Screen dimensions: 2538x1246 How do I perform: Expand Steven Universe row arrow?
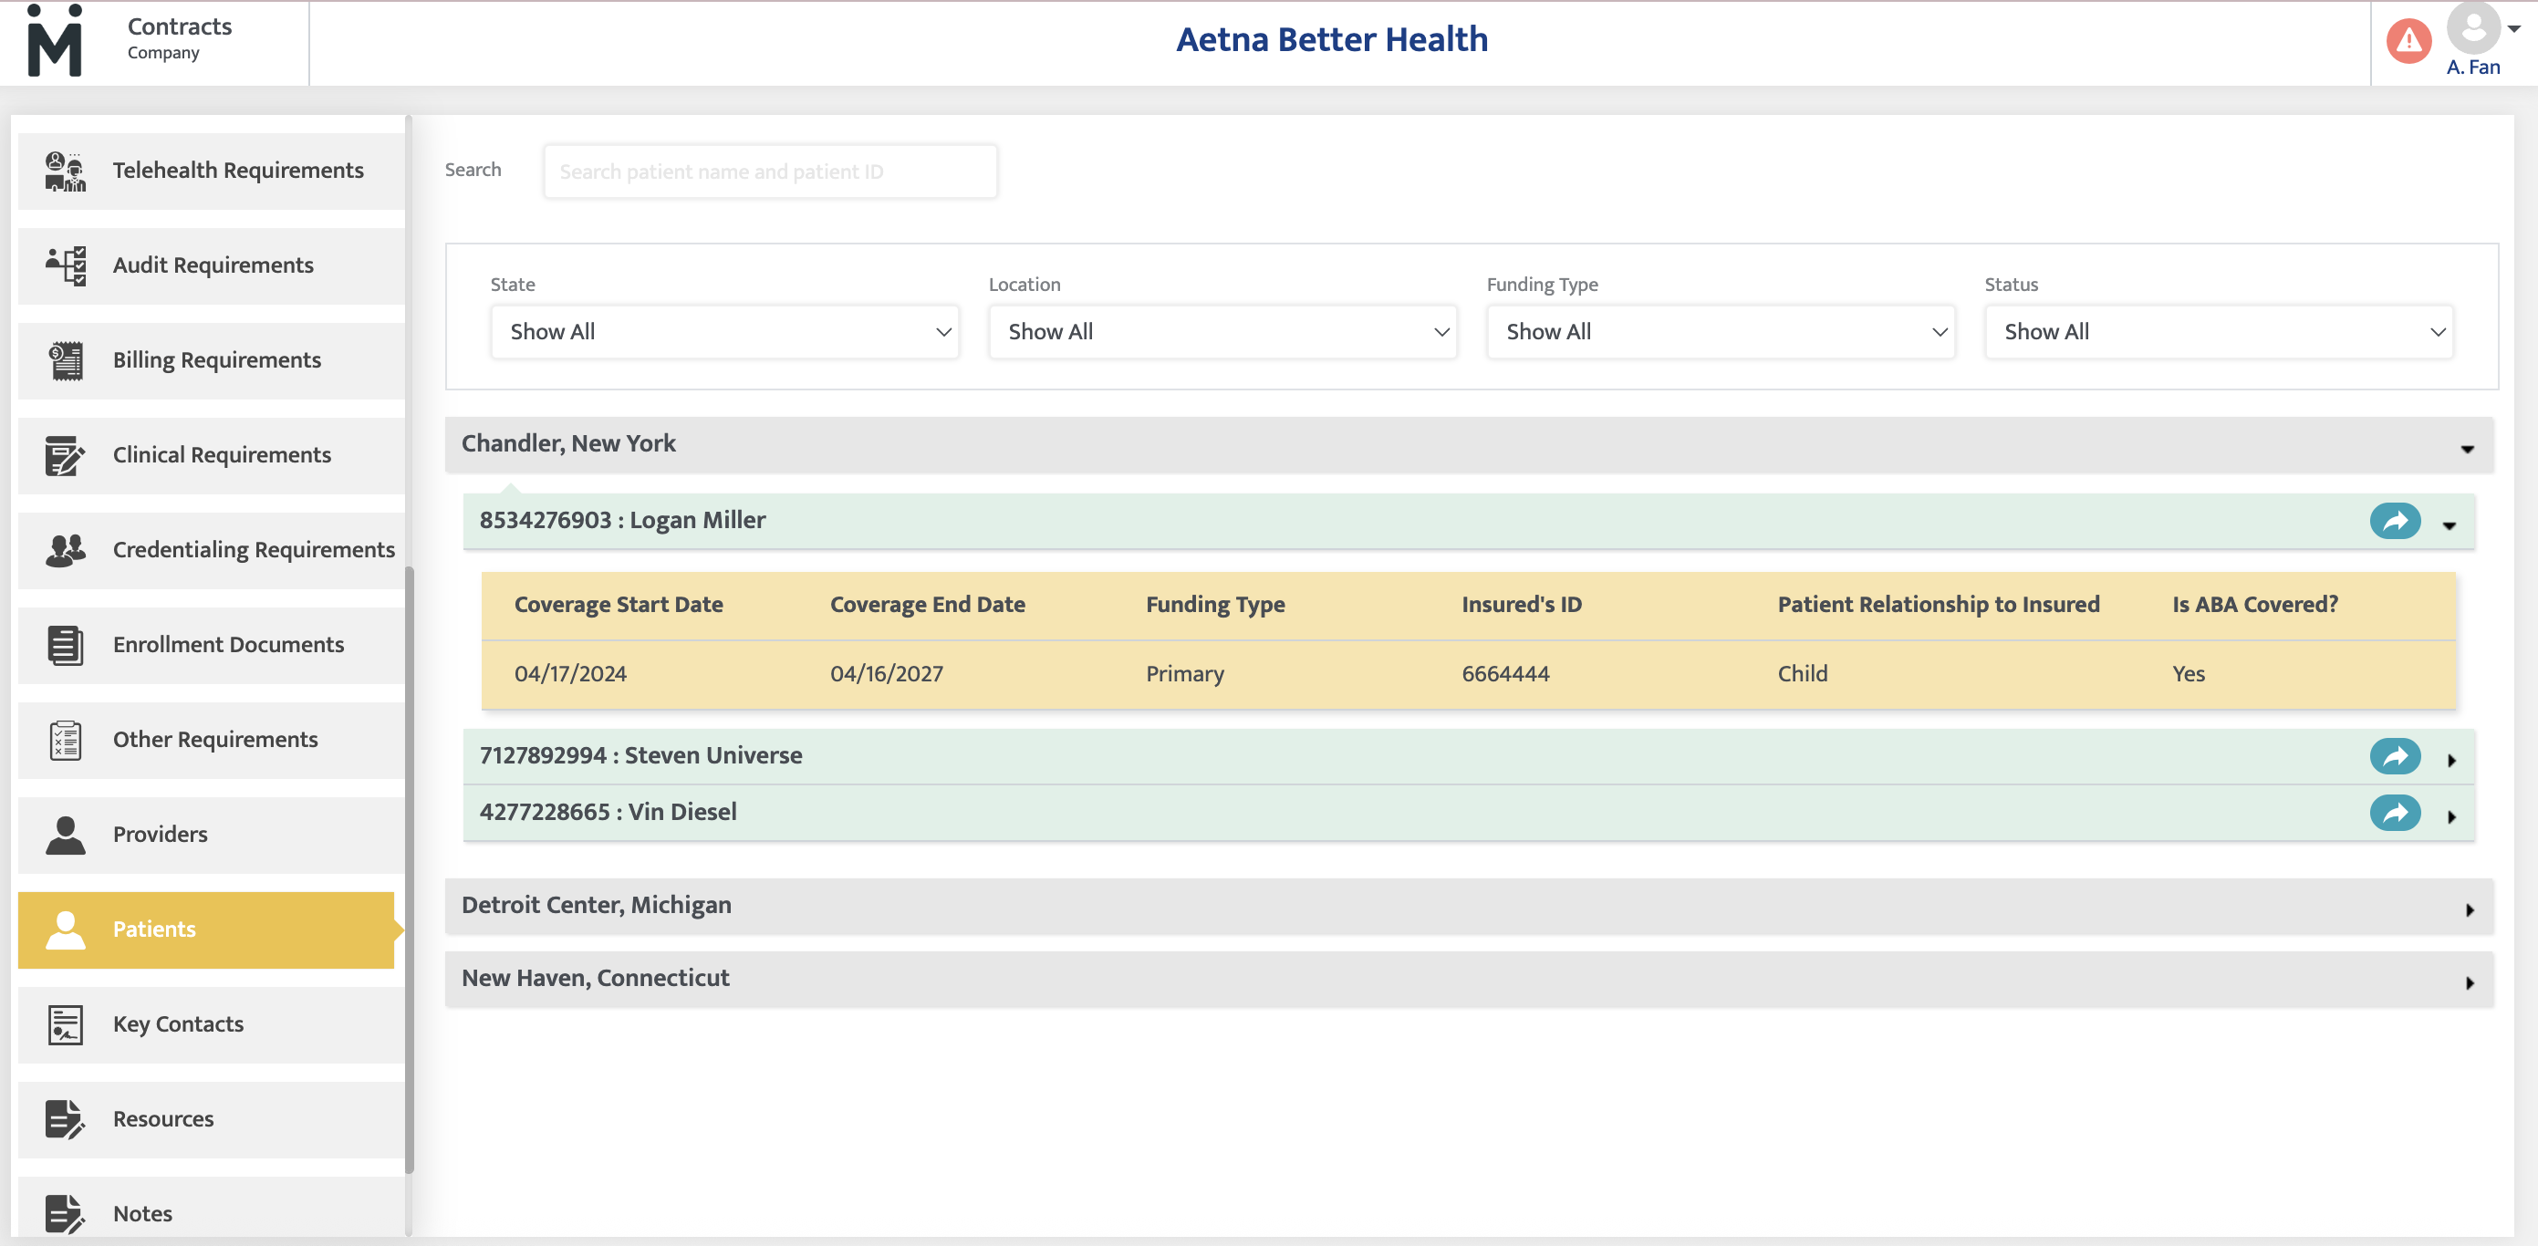tap(2451, 761)
